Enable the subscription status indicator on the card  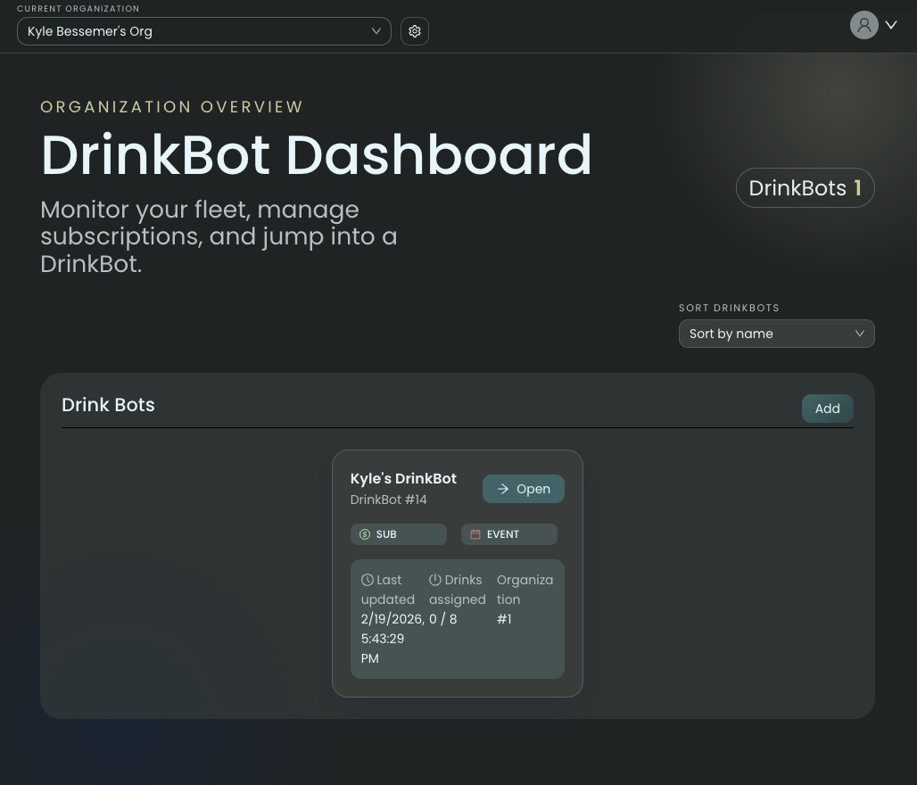pyautogui.click(x=398, y=533)
